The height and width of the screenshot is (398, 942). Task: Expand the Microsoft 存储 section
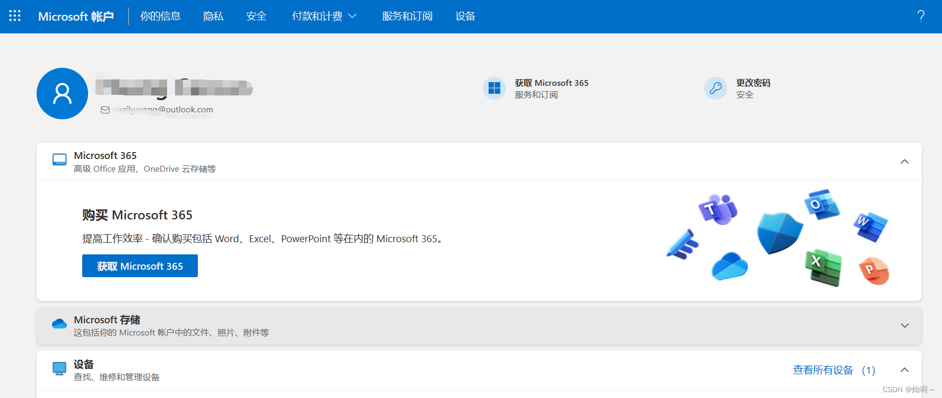coord(905,325)
